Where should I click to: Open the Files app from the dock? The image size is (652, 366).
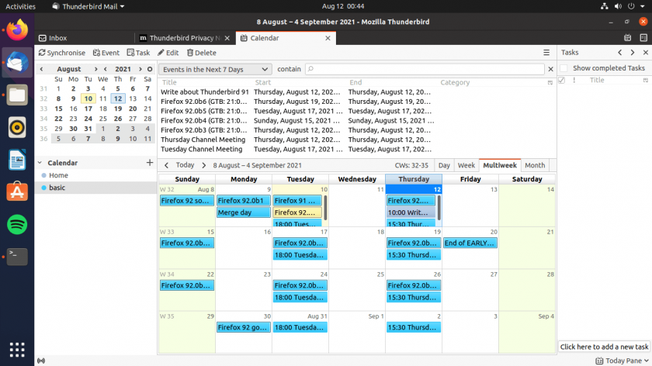17,95
